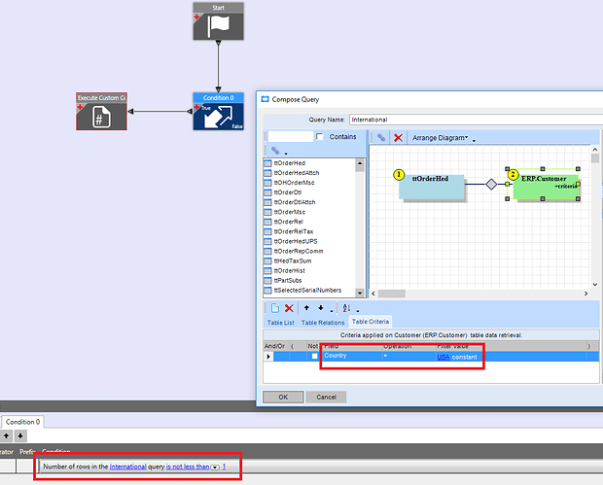The height and width of the screenshot is (485, 603).
Task: Toggle the Contains checkbox
Action: (x=320, y=137)
